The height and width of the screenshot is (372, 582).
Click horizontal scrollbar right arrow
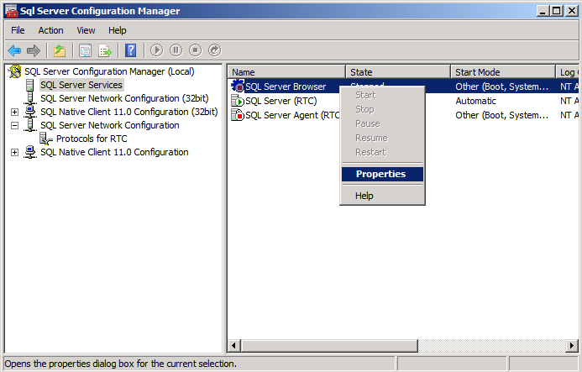pyautogui.click(x=572, y=346)
